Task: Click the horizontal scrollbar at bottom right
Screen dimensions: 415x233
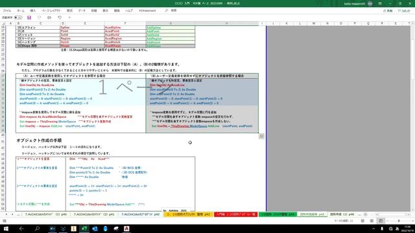Action: 392,214
